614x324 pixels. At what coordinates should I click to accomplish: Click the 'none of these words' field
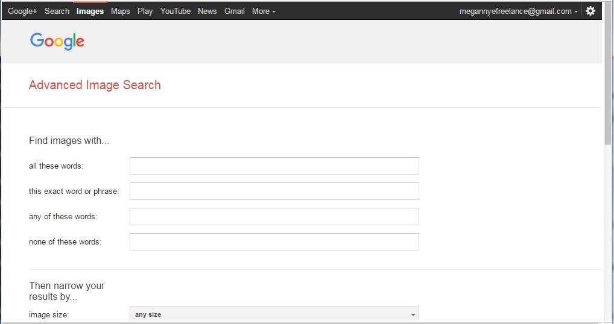pos(274,242)
